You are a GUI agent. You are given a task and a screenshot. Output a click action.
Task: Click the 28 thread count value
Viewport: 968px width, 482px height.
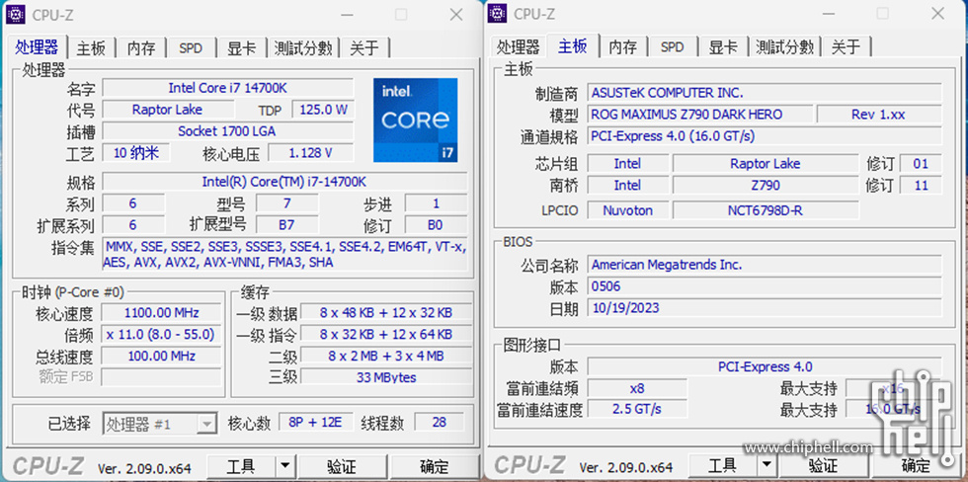(439, 422)
